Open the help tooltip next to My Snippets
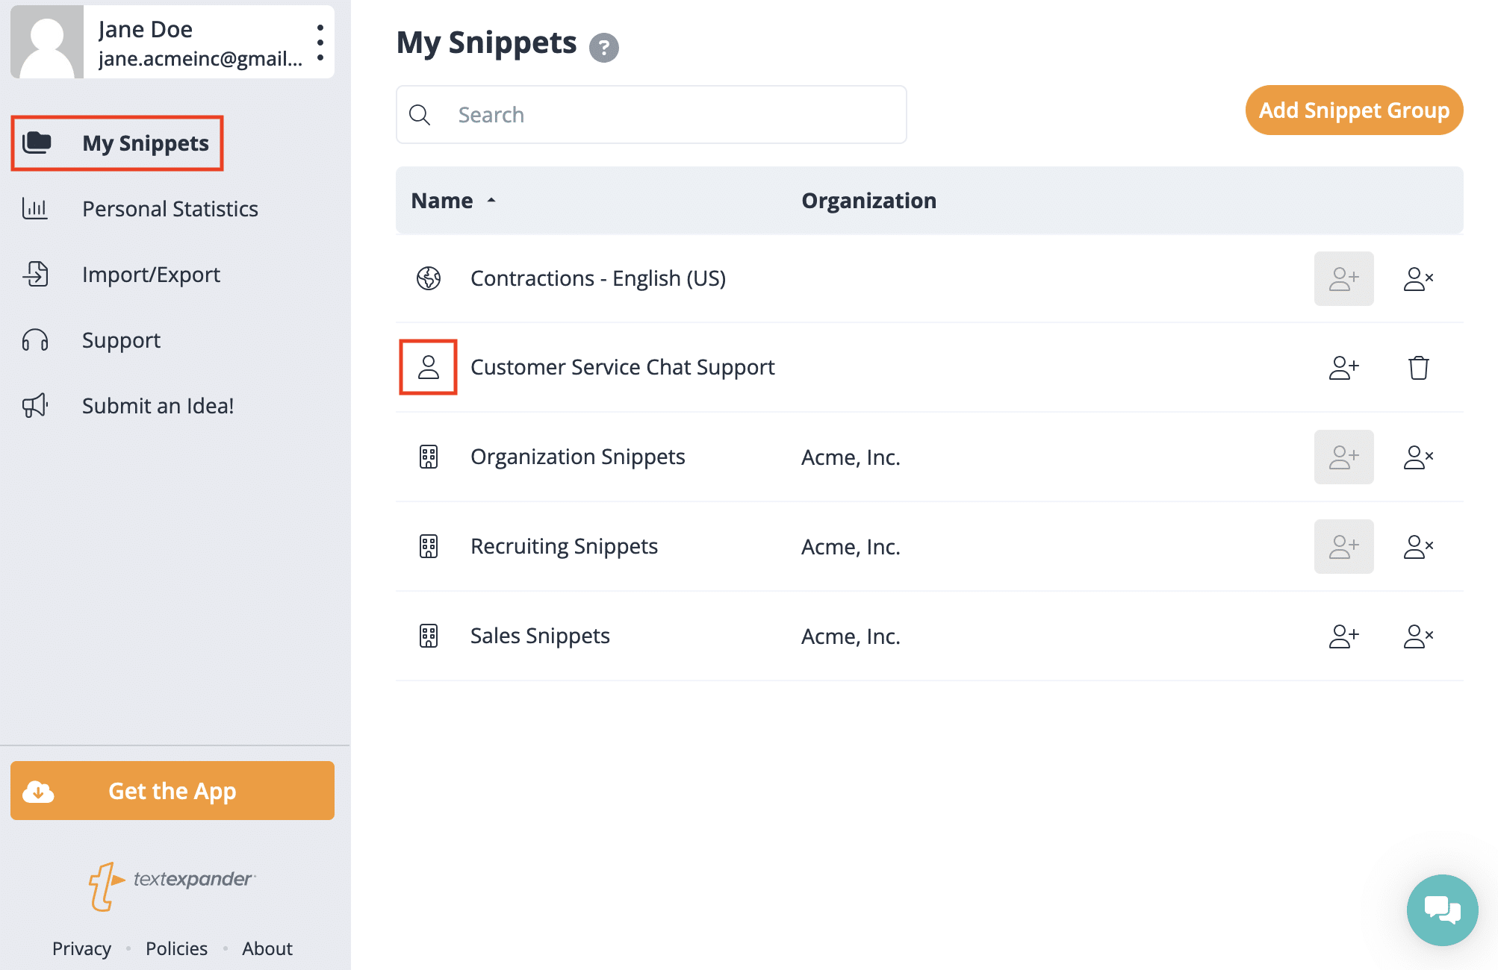The image size is (1498, 970). [x=604, y=46]
